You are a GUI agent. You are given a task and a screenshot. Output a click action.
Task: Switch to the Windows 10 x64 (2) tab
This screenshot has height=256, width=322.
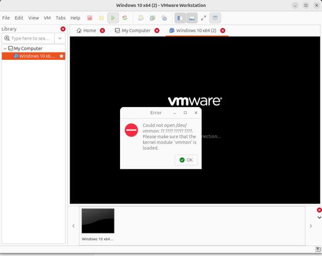coord(193,31)
